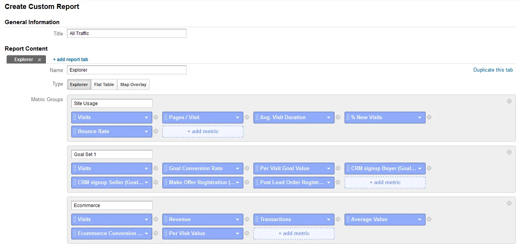This screenshot has height=246, width=519.
Task: Add a metric to the Ecommerce group
Action: pyautogui.click(x=294, y=233)
